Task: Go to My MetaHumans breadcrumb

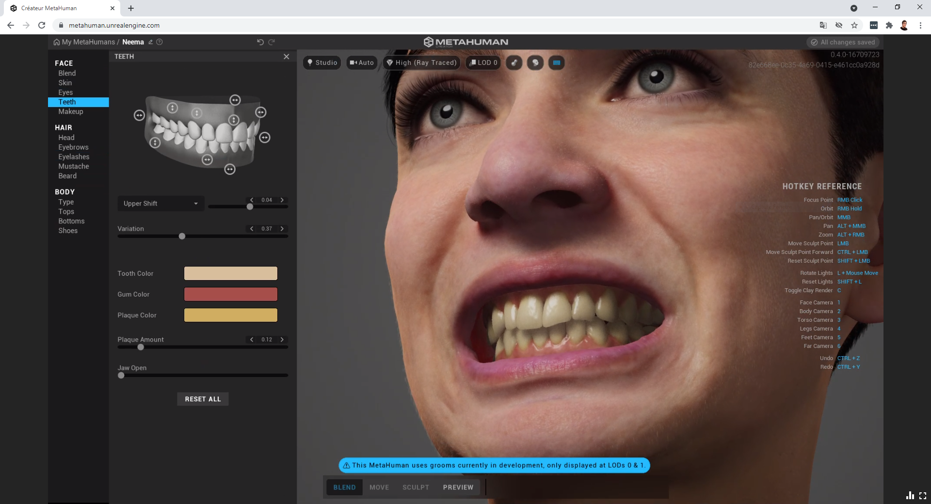Action: click(88, 42)
